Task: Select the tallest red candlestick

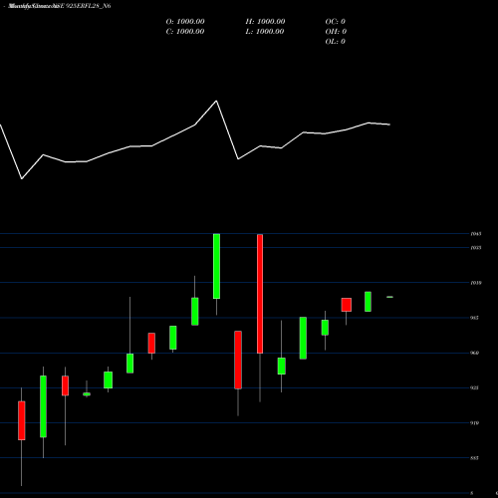Action: tap(260, 294)
